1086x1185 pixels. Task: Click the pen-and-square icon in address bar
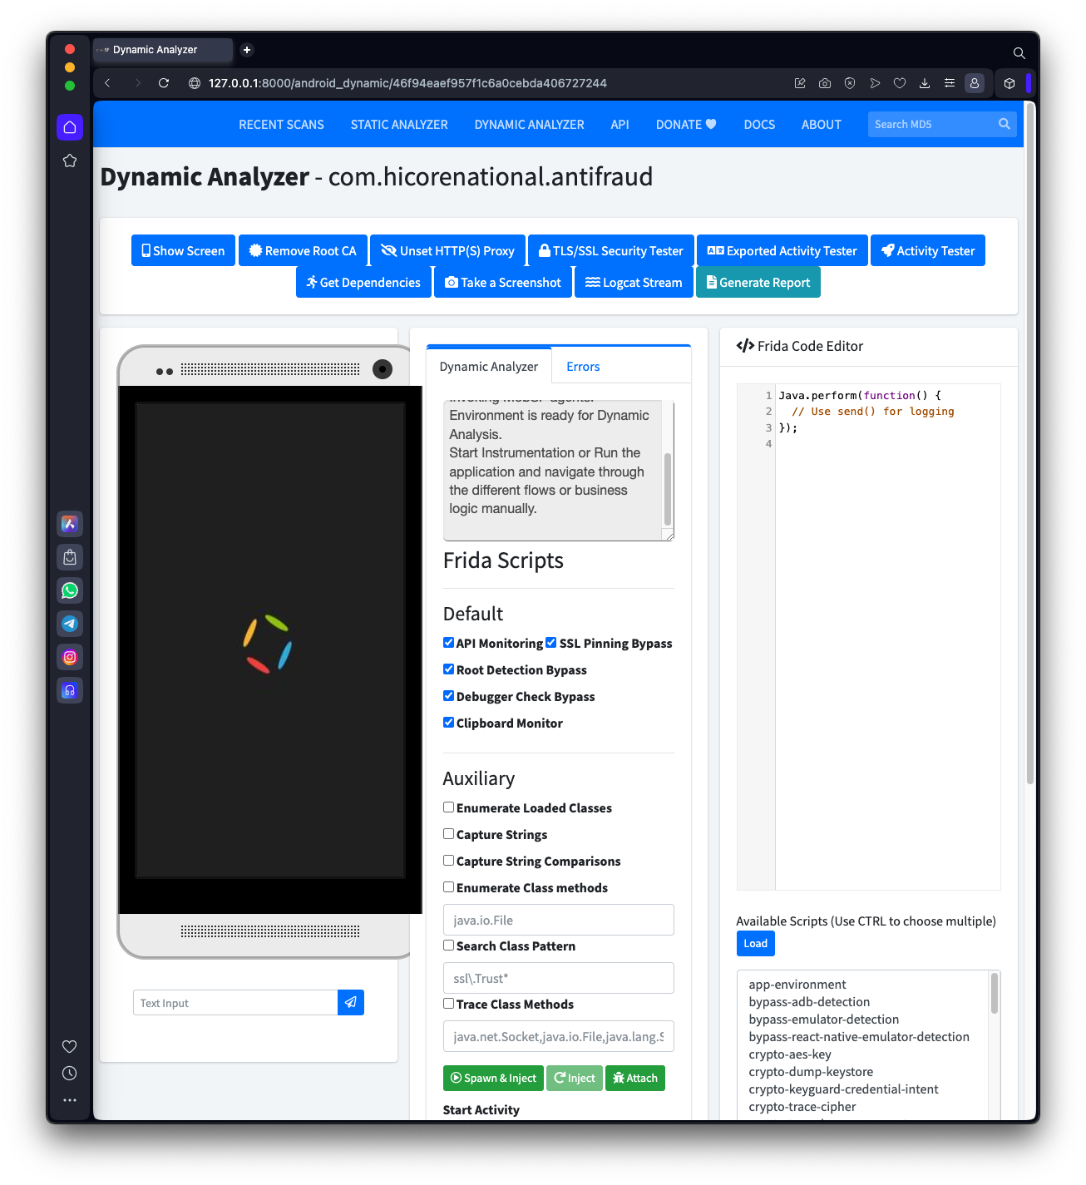800,83
